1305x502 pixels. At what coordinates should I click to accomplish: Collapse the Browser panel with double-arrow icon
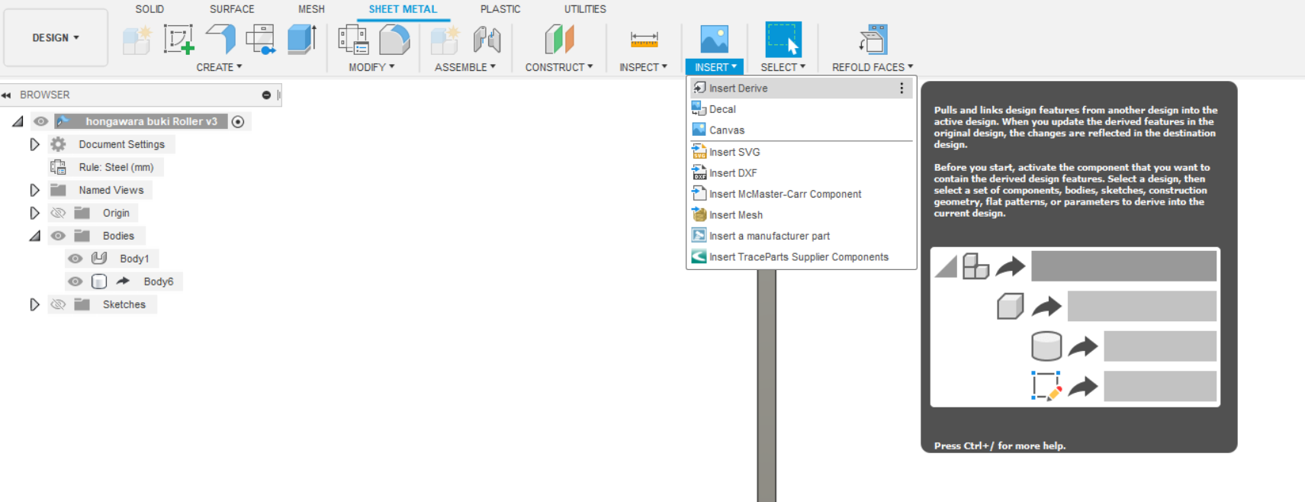tap(6, 95)
